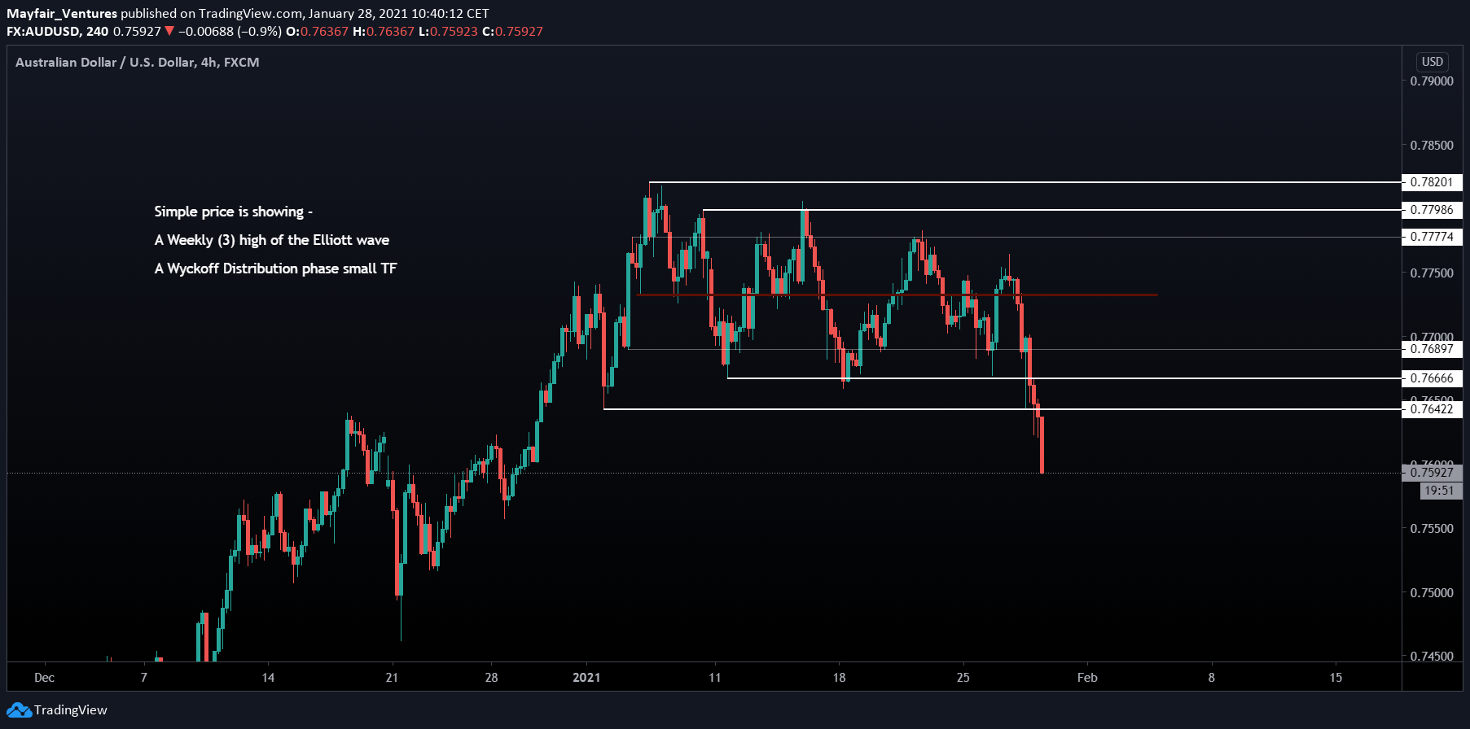This screenshot has width=1470, height=729.
Task: Click the USD currency label on the price axis
Action: [x=1433, y=62]
